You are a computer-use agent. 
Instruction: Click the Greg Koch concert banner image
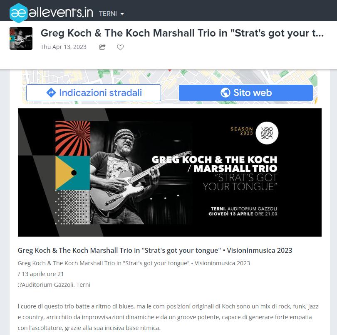coord(170,172)
